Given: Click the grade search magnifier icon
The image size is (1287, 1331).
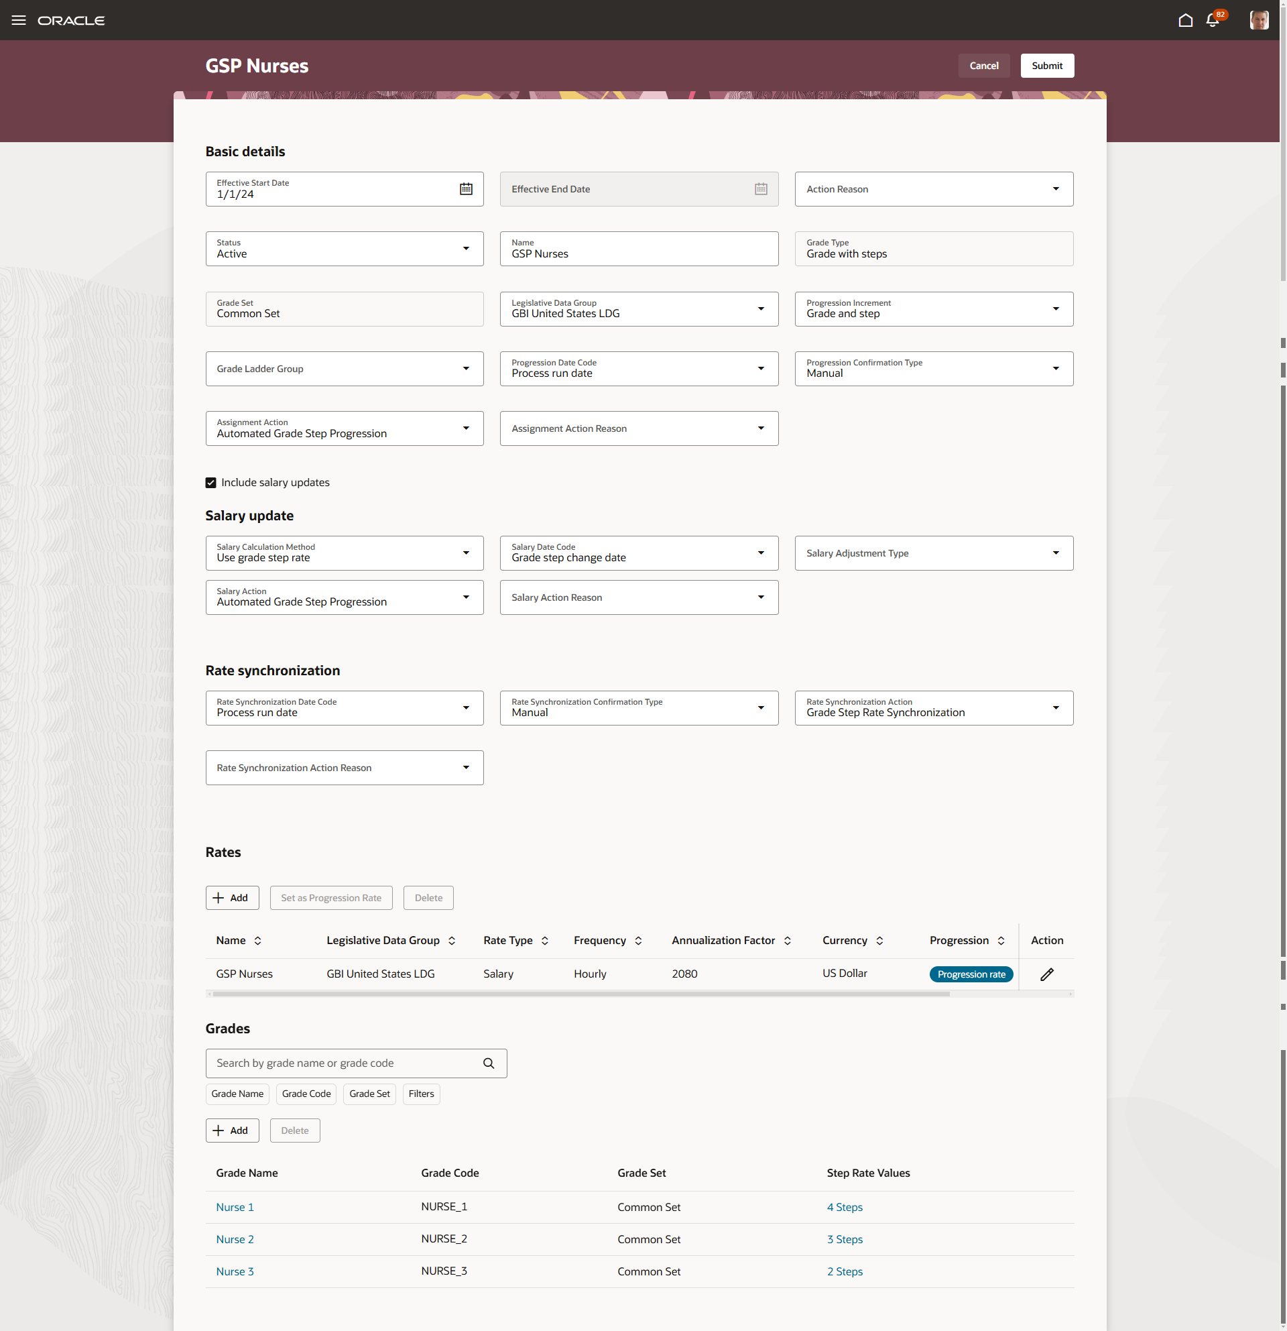Looking at the screenshot, I should coord(489,1063).
